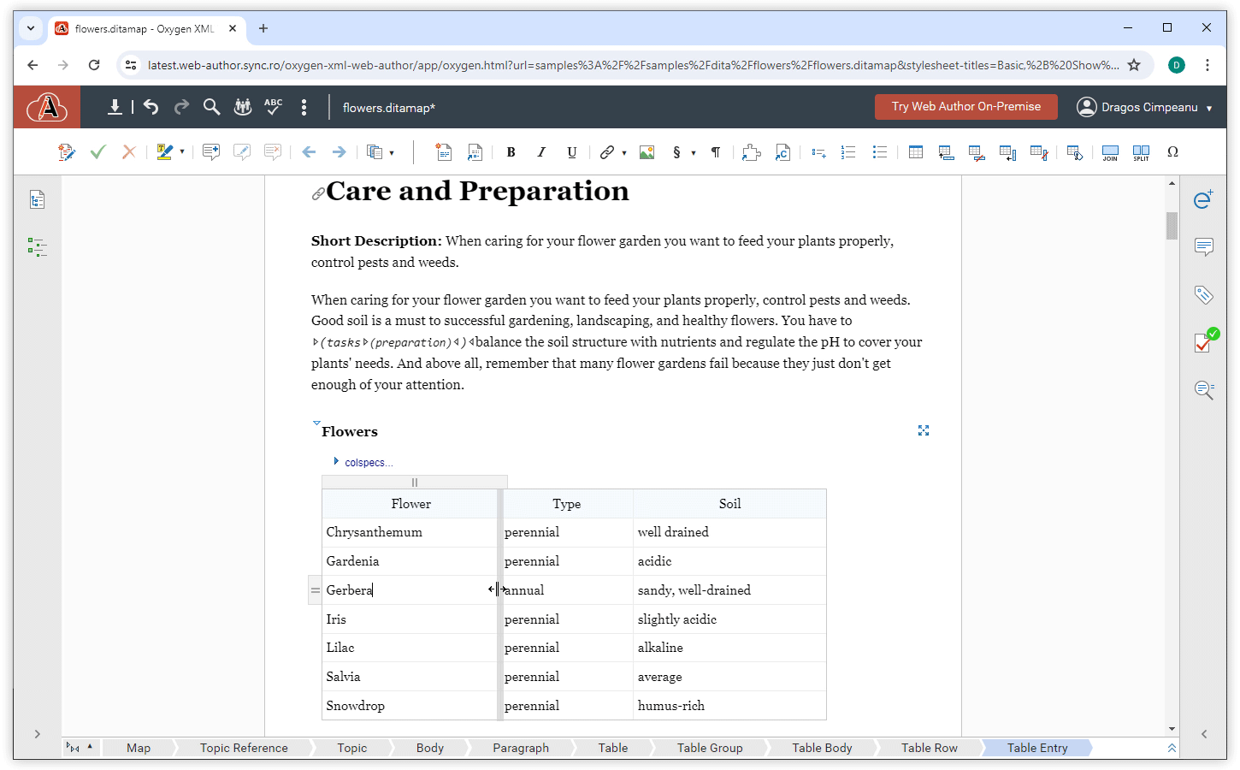Toggle bold formatting
Viewport: 1240px width, 770px height.
(x=511, y=152)
